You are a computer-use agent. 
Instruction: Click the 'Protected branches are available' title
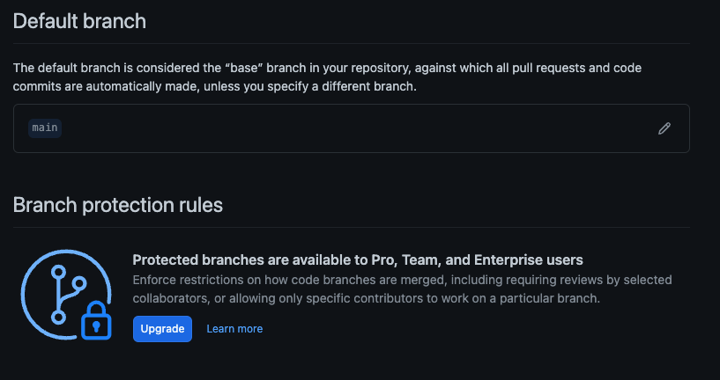[358, 259]
